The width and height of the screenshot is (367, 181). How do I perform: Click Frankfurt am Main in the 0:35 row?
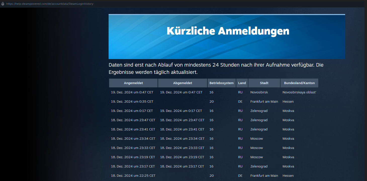pyautogui.click(x=264, y=102)
